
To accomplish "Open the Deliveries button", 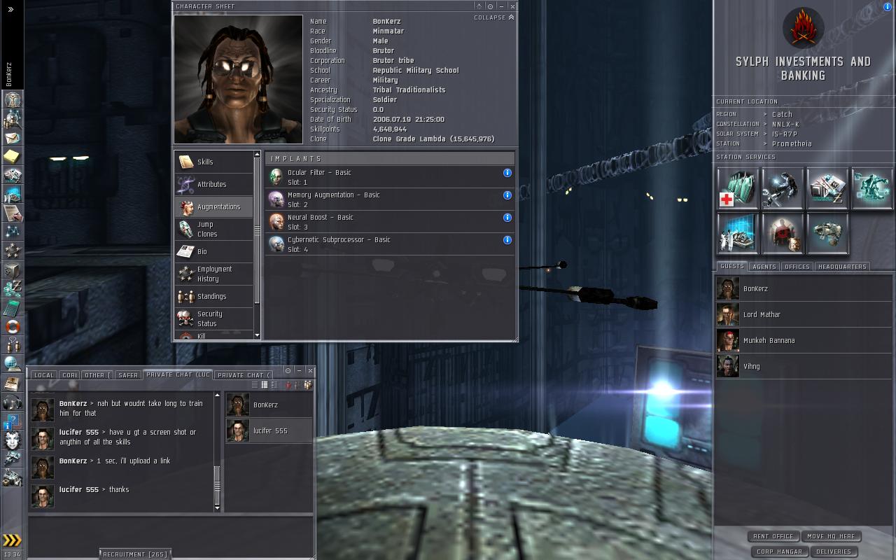I will coord(834,552).
